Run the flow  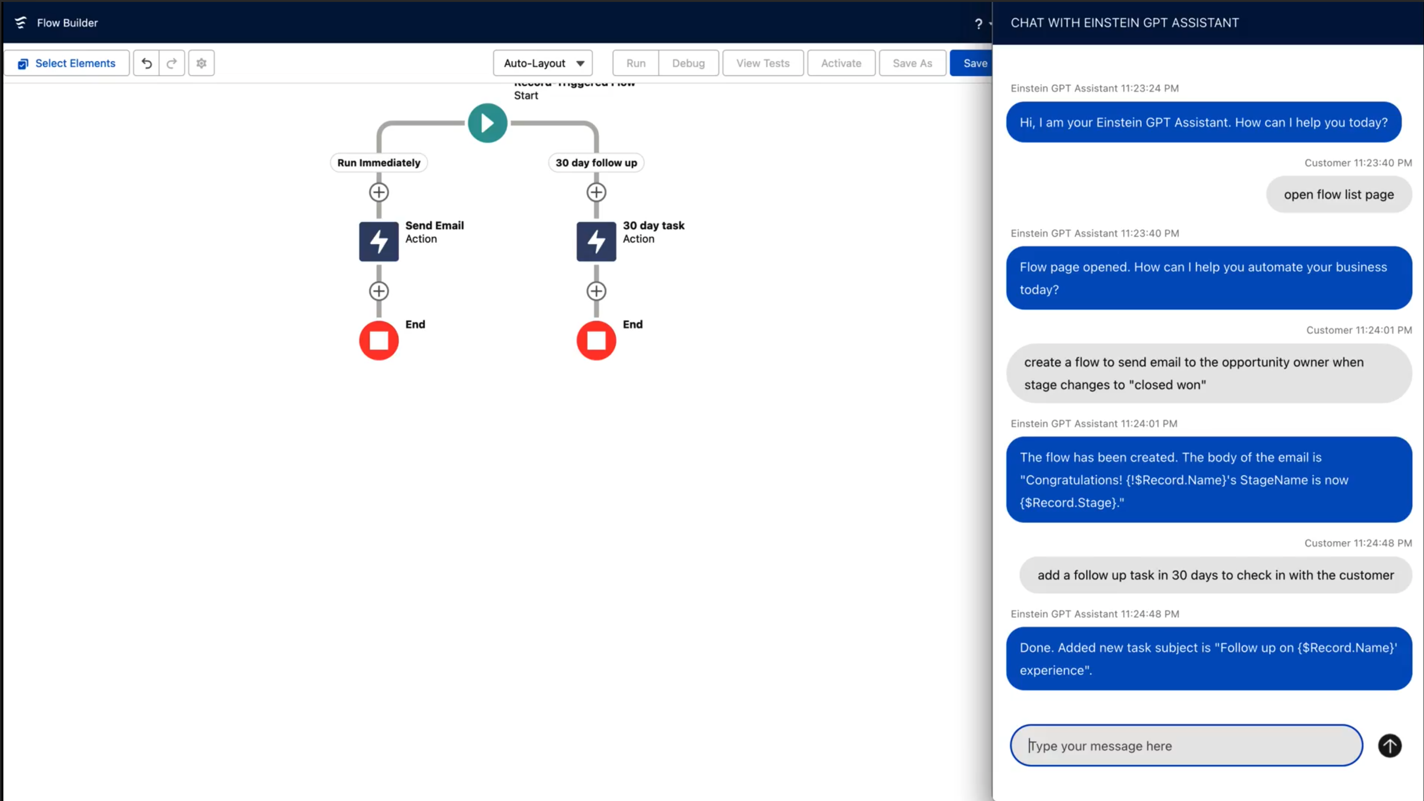click(635, 63)
